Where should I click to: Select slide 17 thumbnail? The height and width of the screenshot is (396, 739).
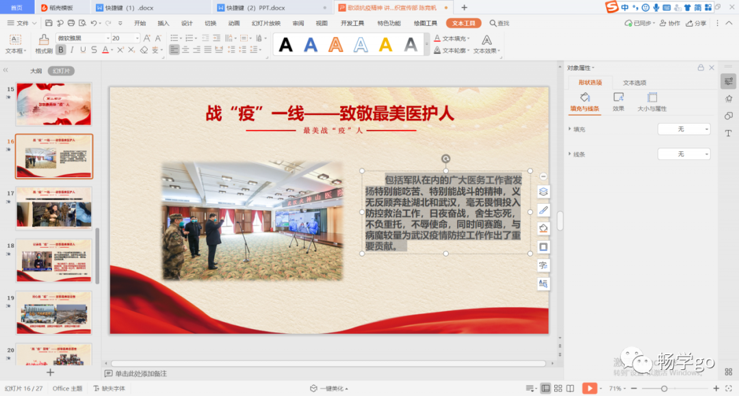tap(54, 209)
